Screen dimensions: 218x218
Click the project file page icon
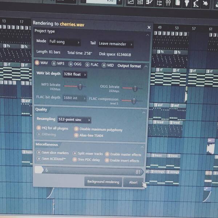coord(178,3)
